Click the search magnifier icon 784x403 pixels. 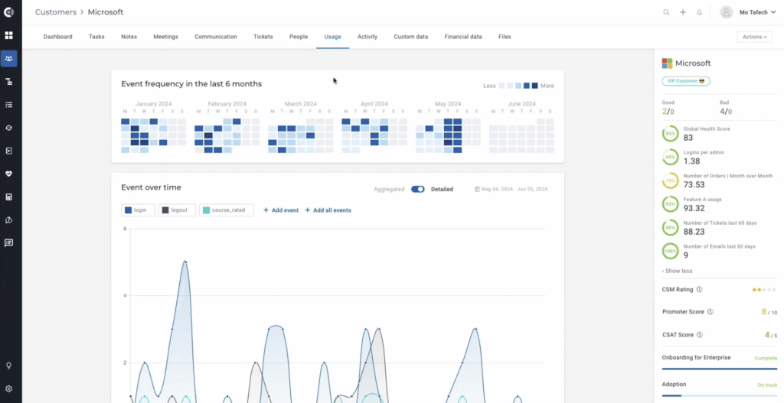click(666, 12)
